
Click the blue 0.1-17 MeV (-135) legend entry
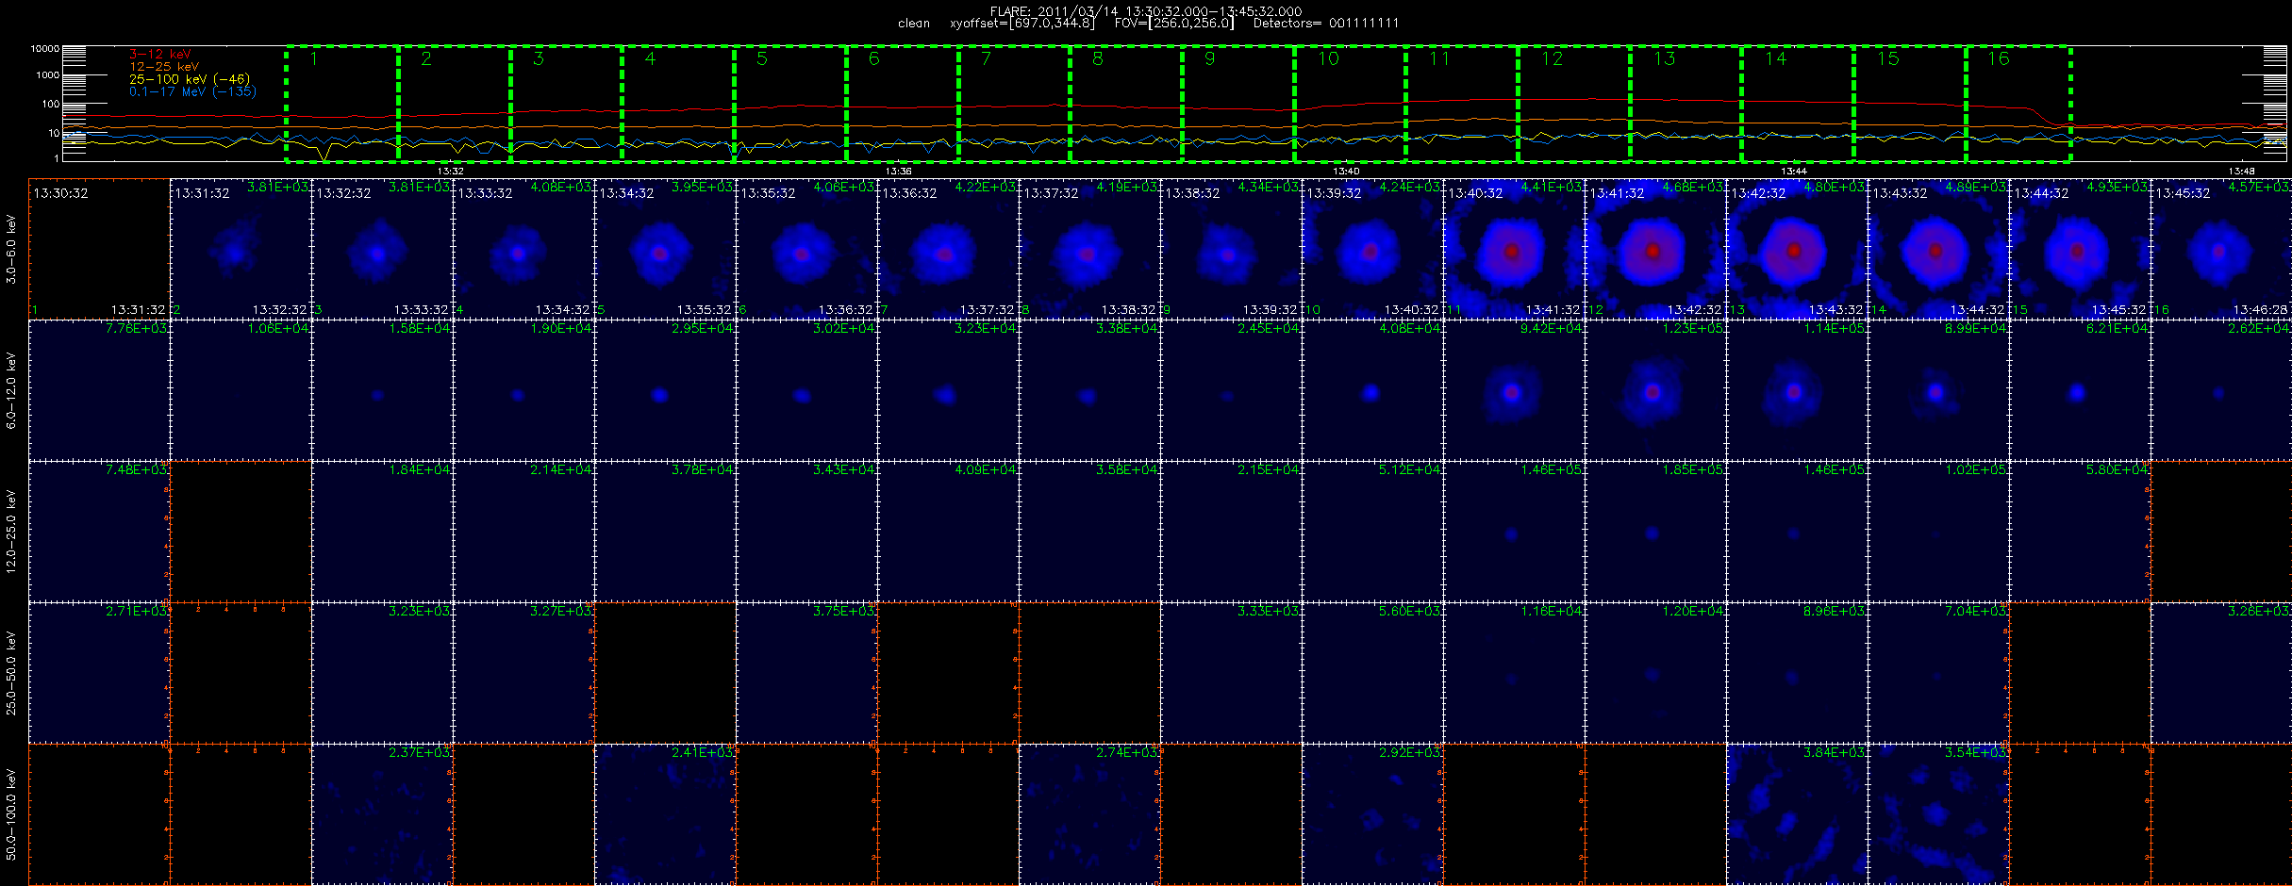point(192,91)
